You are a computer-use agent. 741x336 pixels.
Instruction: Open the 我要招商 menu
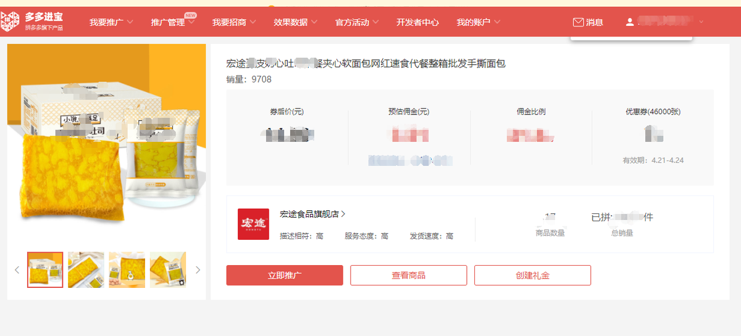pyautogui.click(x=234, y=22)
